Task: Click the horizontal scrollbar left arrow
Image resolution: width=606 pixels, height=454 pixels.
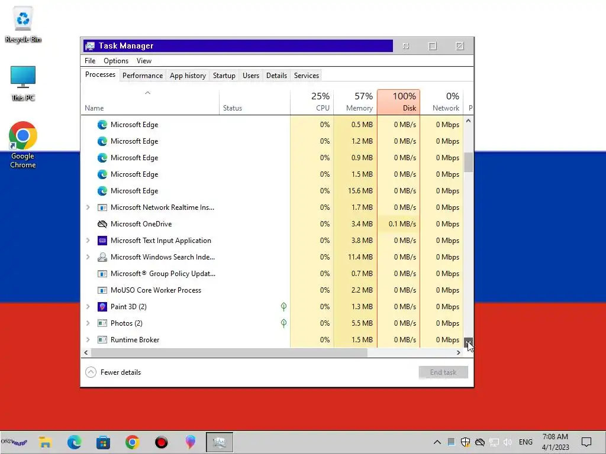Action: [x=86, y=352]
